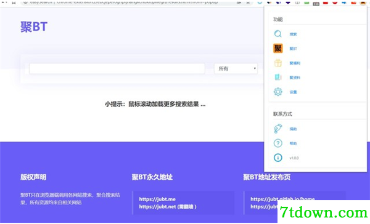370x224 pixels.
Task: Click the v1.0.0 version label
Action: [x=294, y=158]
